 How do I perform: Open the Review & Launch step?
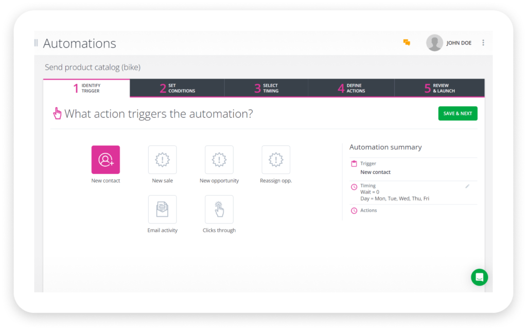coord(439,88)
